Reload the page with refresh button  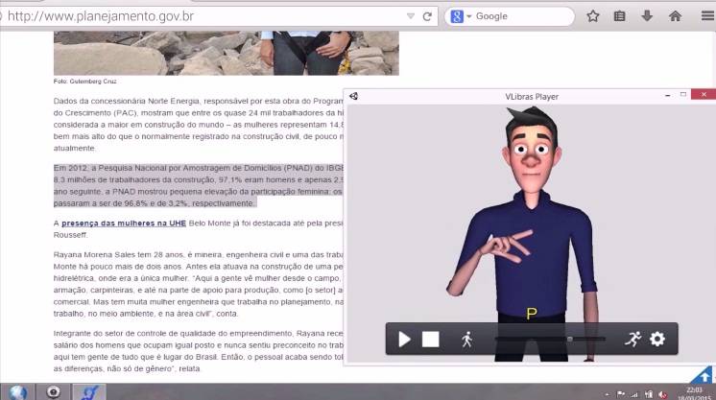click(x=427, y=16)
